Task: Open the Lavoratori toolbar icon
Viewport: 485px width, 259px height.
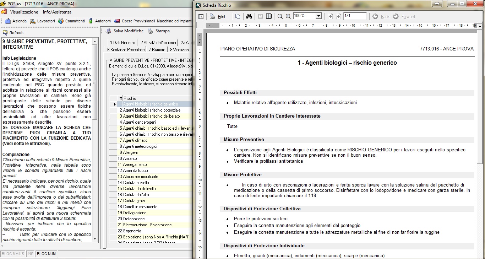Action: (33, 21)
